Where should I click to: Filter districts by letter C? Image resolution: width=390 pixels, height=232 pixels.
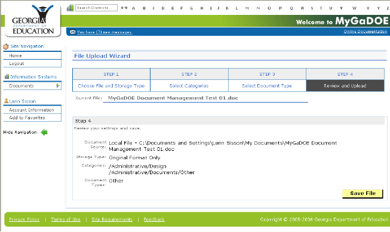[153, 8]
